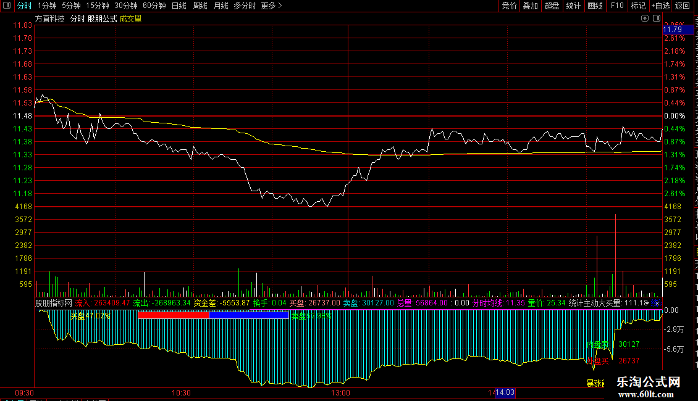
Task: Click the 买盘47.02% label
Action: 90,316
